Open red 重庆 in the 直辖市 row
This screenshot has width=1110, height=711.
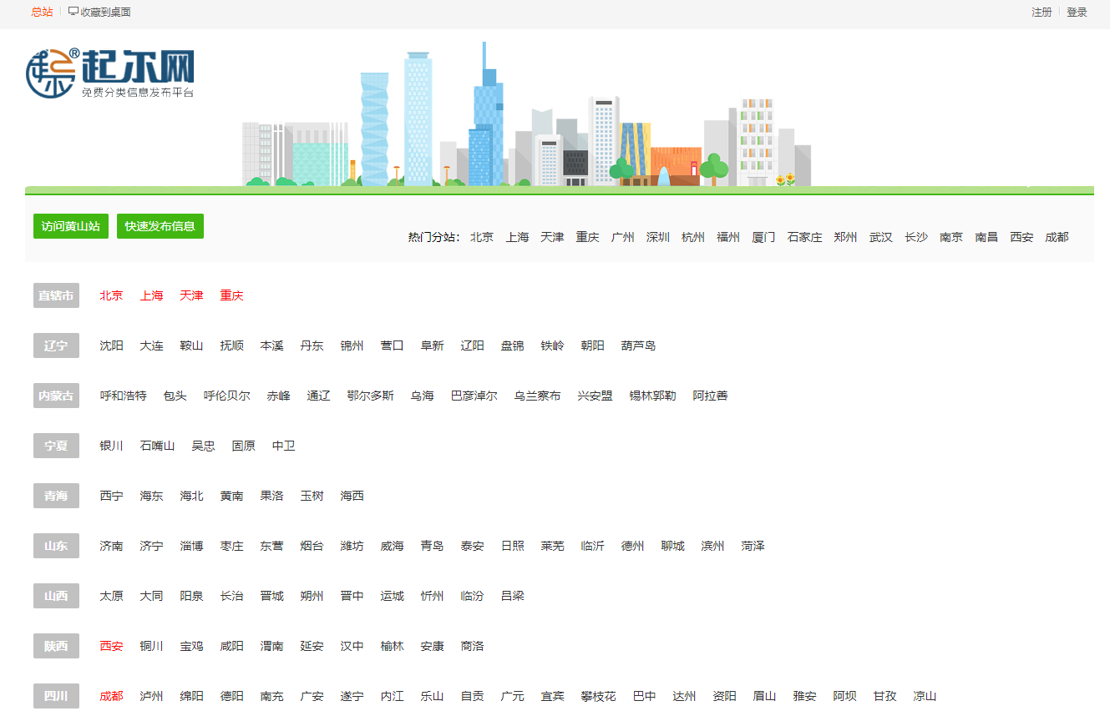[x=231, y=295]
